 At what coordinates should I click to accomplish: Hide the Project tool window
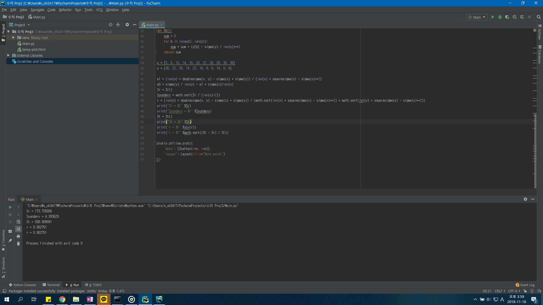[x=135, y=25]
